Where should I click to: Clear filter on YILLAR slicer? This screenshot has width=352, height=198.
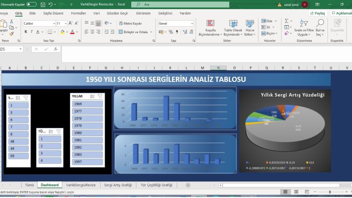tap(100, 96)
